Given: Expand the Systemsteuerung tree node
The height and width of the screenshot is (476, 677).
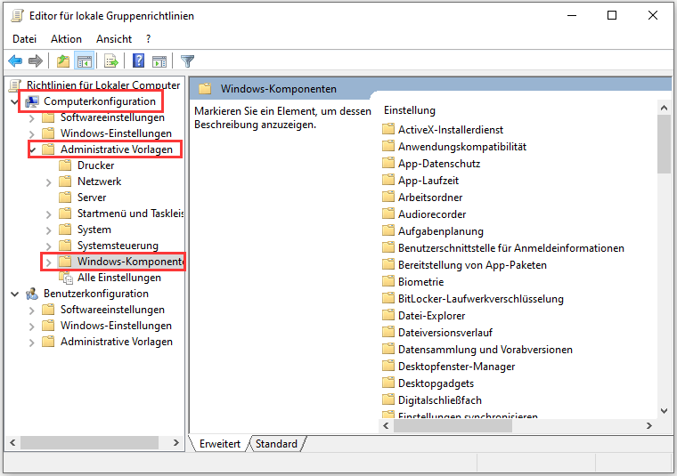Looking at the screenshot, I should [x=48, y=246].
